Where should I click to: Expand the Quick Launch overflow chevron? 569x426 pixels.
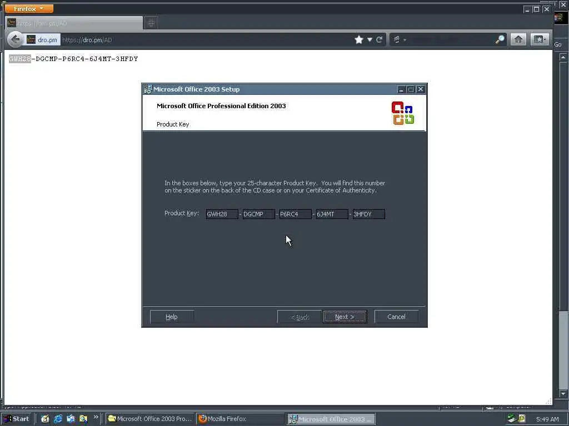point(96,417)
